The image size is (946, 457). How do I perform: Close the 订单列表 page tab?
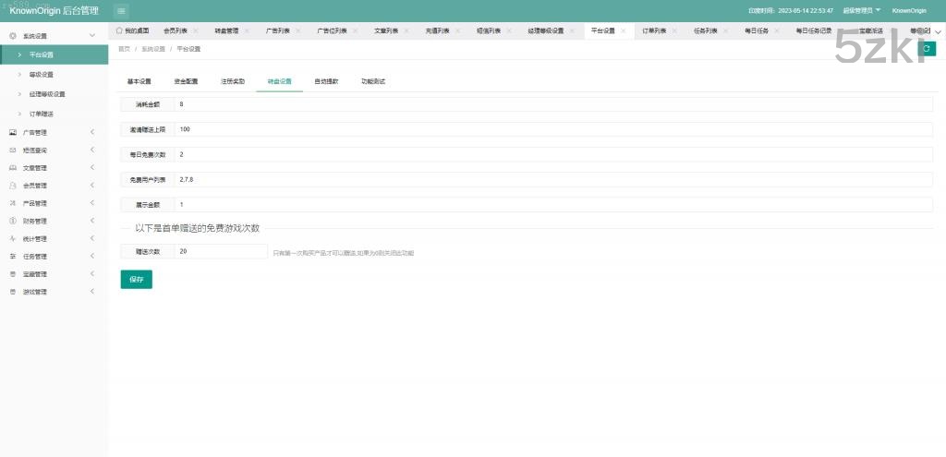coord(675,30)
